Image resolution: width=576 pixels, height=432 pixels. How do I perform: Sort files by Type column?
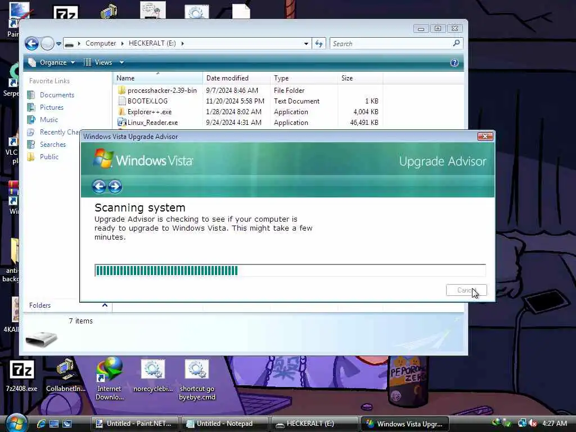coord(304,78)
